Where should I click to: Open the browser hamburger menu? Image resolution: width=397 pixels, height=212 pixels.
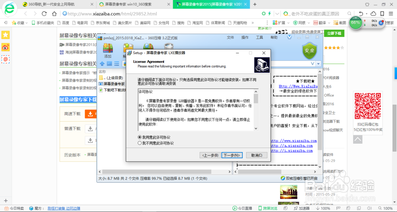coord(391,13)
